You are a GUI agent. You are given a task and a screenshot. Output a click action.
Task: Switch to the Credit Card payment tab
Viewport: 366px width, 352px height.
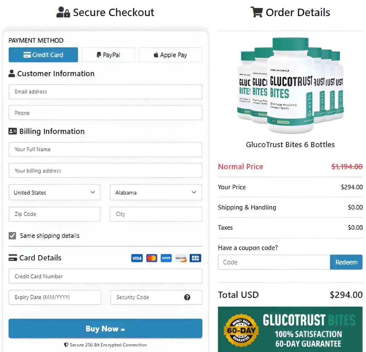[43, 54]
